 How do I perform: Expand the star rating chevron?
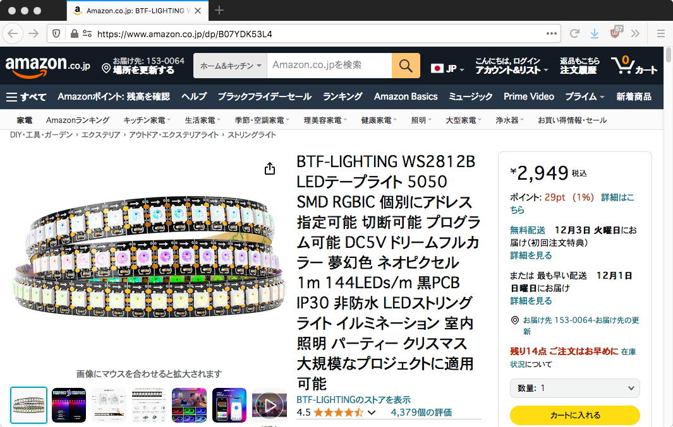(372, 412)
